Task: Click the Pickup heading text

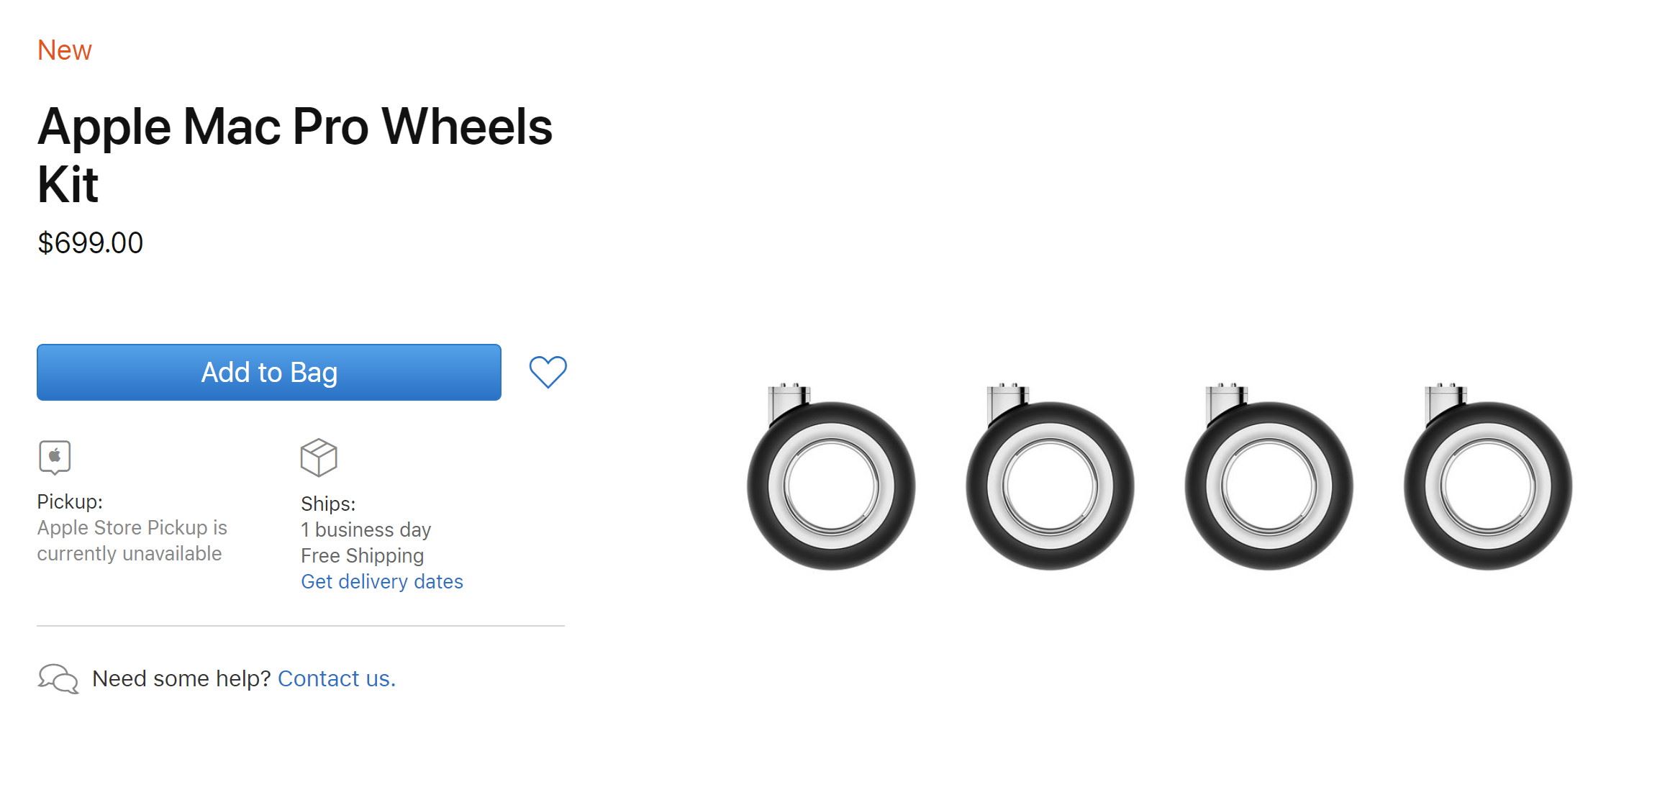Action: (70, 501)
